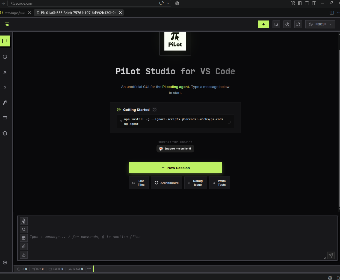Open the history clock icon in sidebar
The image size is (340, 280).
click(5, 57)
